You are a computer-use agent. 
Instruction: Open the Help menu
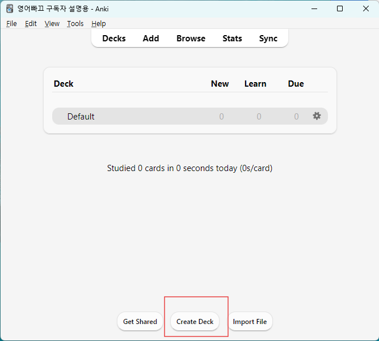99,24
